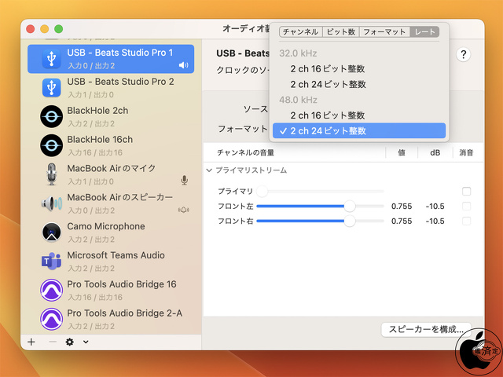This screenshot has height=377, width=503.
Task: Open the gear settings dropdown chevron
Action: coord(86,342)
